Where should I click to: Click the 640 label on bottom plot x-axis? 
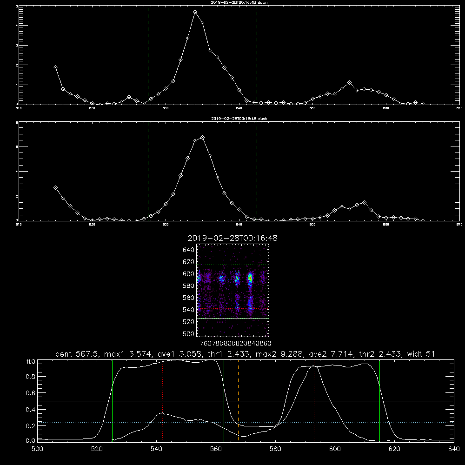point(454,449)
